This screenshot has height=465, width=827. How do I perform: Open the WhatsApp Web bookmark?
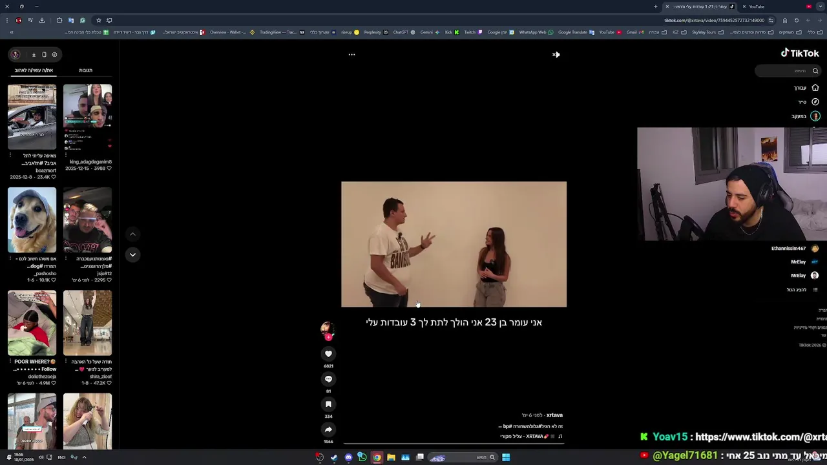(537, 32)
